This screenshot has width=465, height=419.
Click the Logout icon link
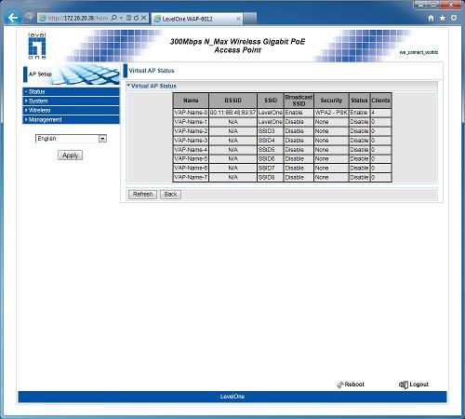coord(414,385)
